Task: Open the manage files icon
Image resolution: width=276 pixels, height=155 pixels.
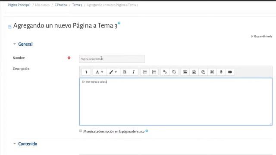Action: 203,72
